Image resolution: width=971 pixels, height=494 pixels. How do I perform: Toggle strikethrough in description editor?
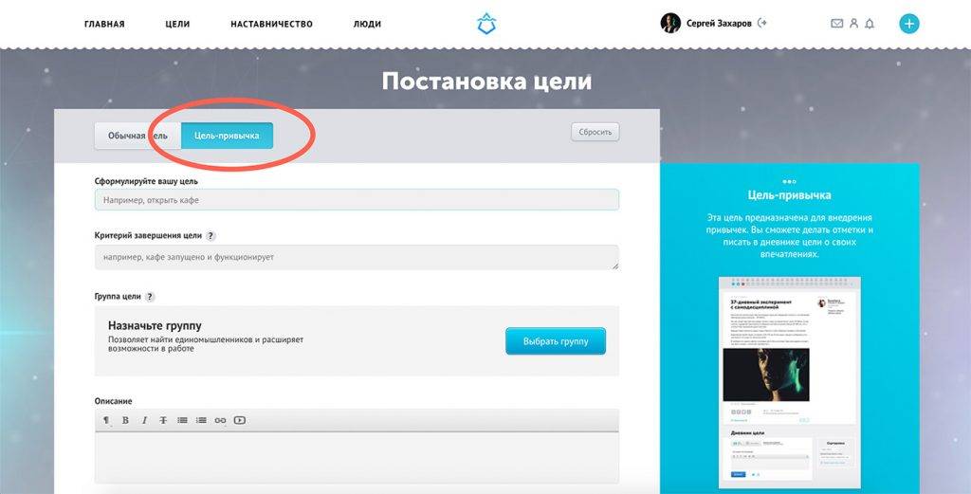163,420
